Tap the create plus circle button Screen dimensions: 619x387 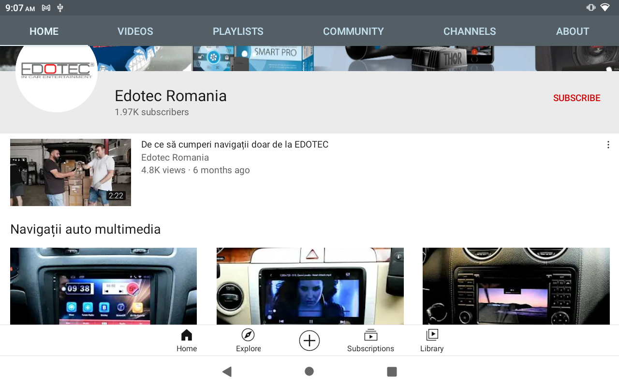click(x=309, y=341)
